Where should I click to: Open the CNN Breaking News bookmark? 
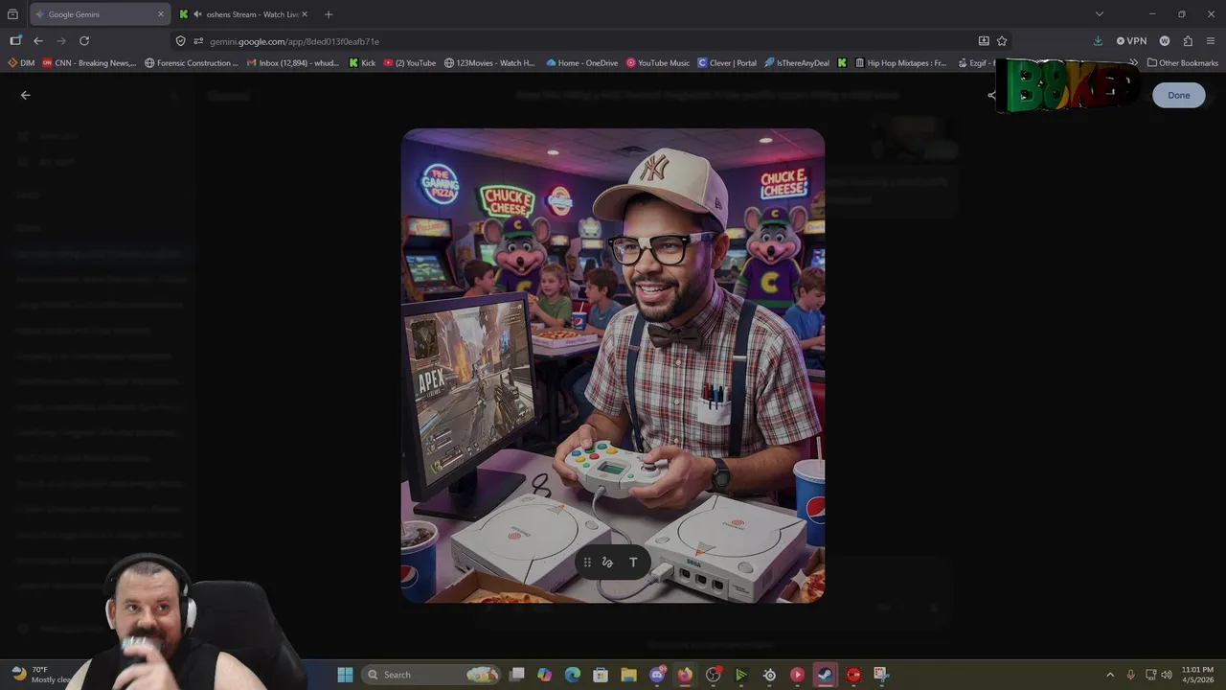(89, 63)
